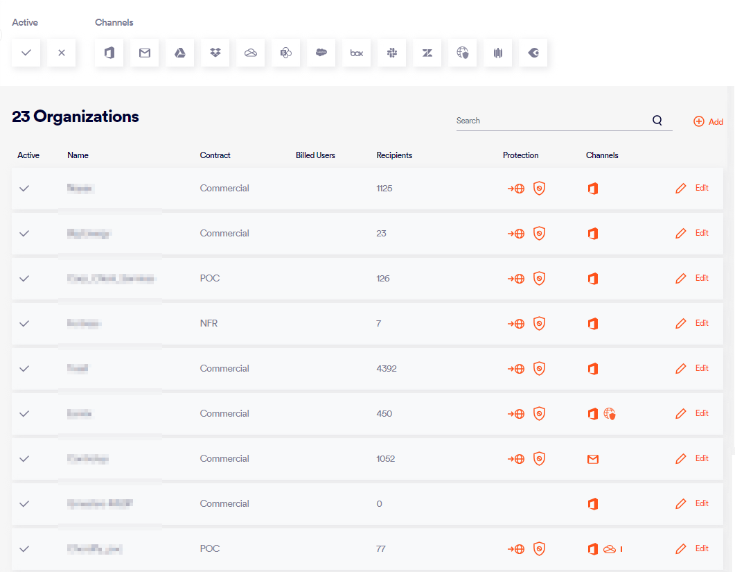Filter channels by Office 365 icon
The width and height of the screenshot is (735, 572).
[x=109, y=53]
